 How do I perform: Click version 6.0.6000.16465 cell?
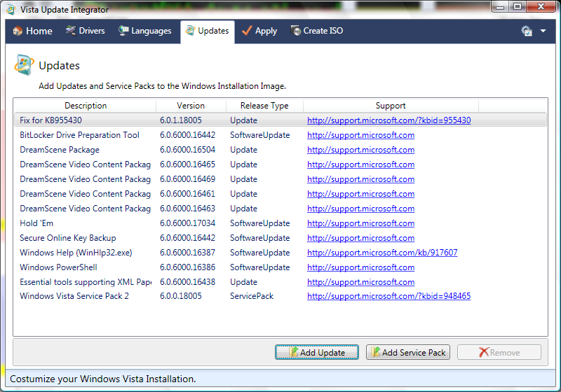(187, 164)
